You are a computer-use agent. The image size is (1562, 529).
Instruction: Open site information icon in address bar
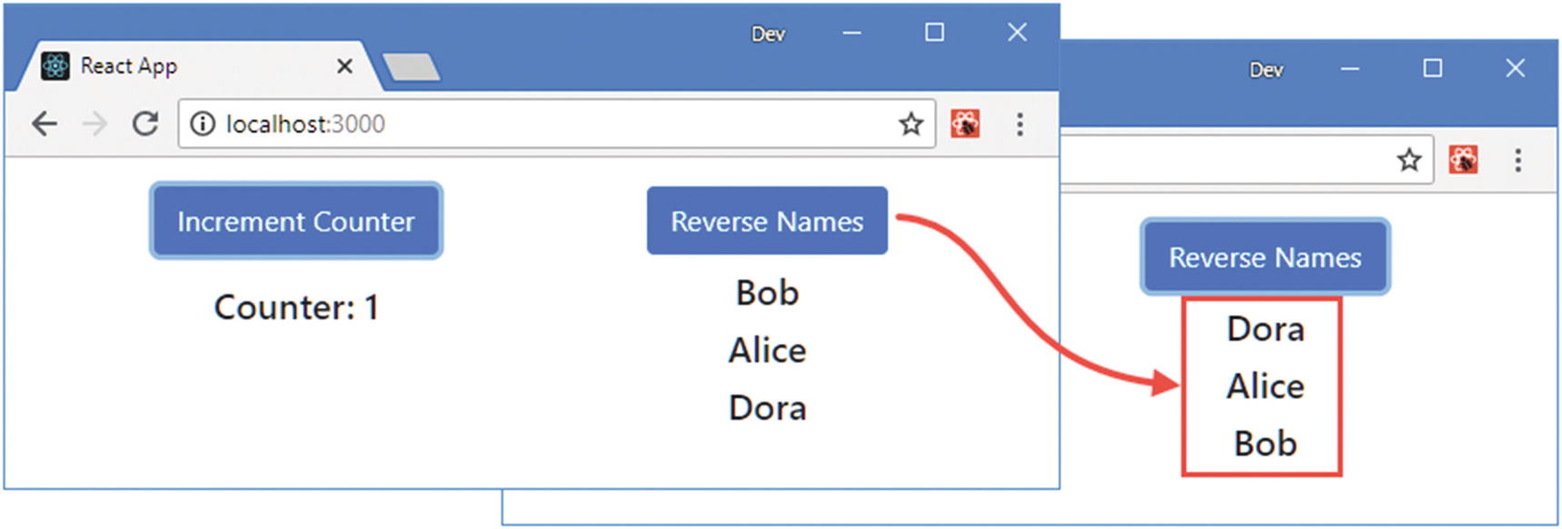(x=203, y=123)
